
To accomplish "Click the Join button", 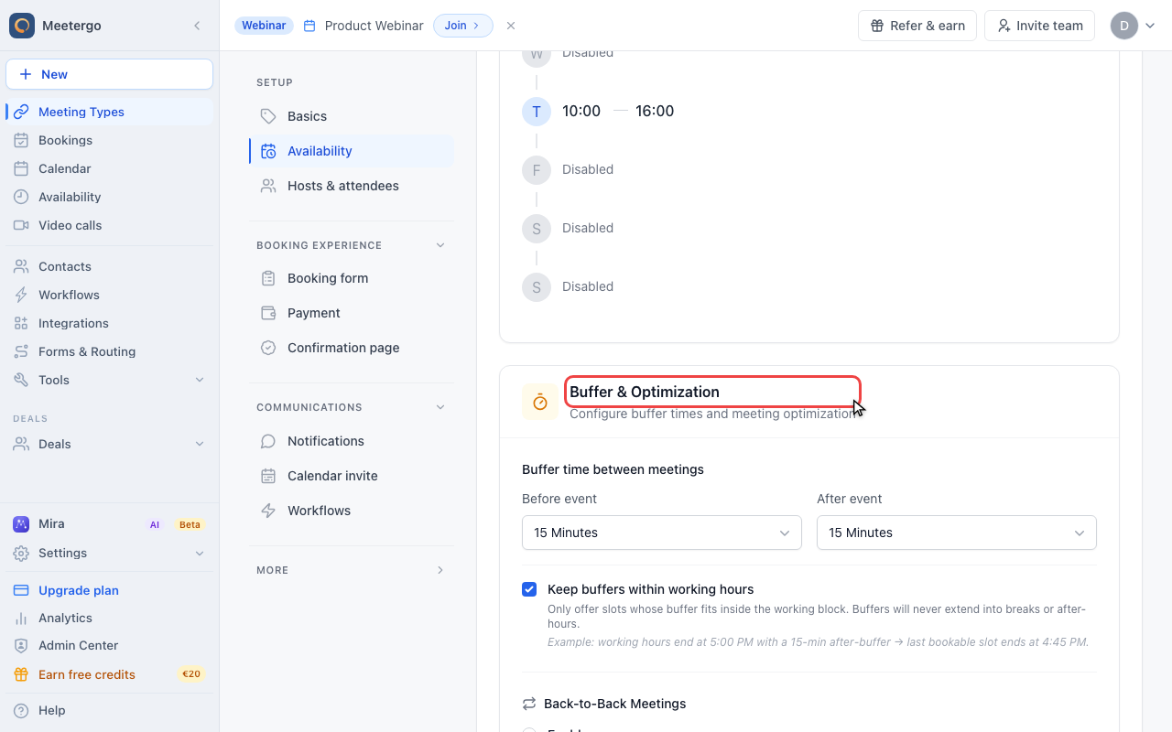I will click(462, 26).
